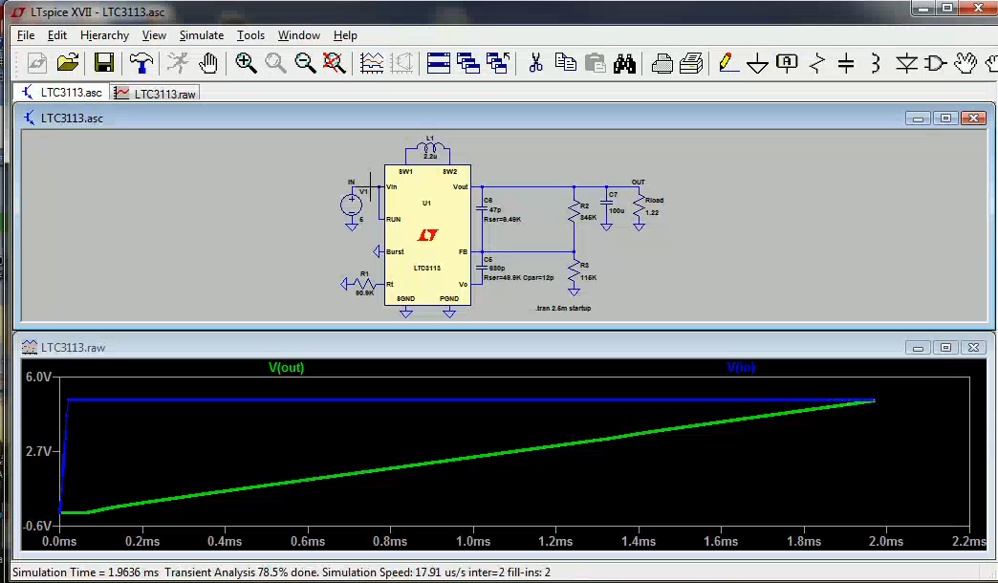Image resolution: width=998 pixels, height=583 pixels.
Task: Tile the windows with the Tile icon
Action: coord(439,63)
